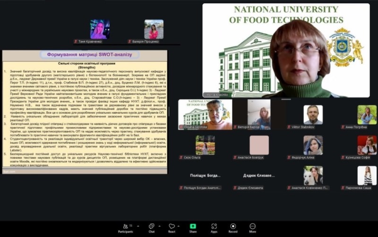The image size is (378, 237).
Task: Click the 'Viktor Stabnikov' name label
Action: (303, 127)
